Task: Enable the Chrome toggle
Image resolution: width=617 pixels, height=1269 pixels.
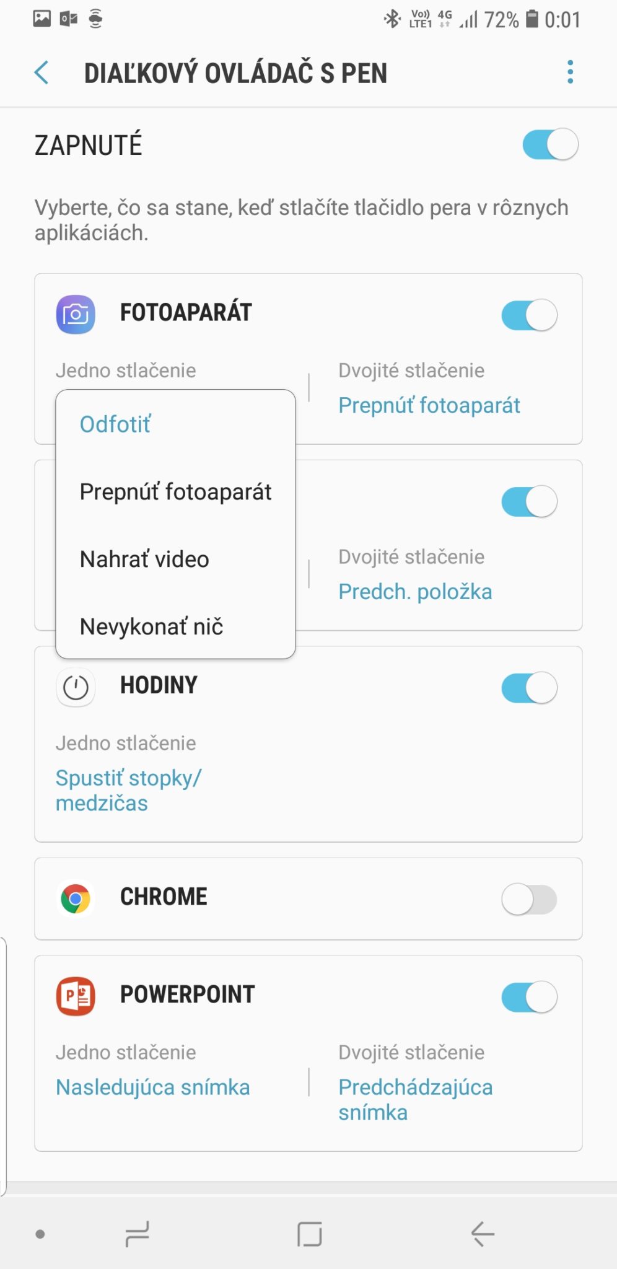Action: coord(529,899)
